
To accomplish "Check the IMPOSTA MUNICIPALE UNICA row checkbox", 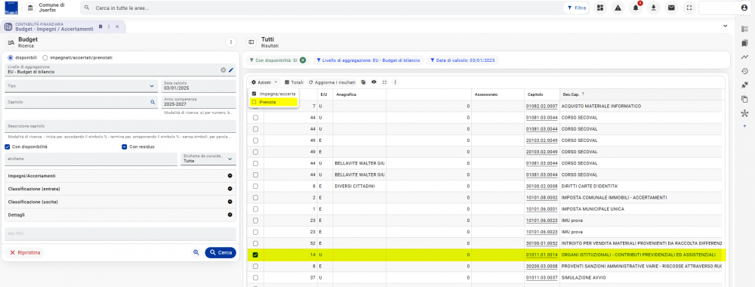I will coord(255,209).
